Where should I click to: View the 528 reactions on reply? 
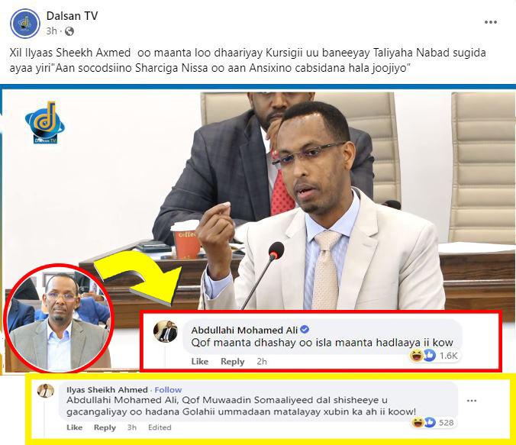click(432, 422)
